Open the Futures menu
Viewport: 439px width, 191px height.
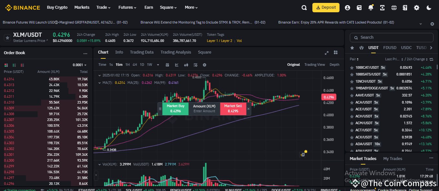127,7
